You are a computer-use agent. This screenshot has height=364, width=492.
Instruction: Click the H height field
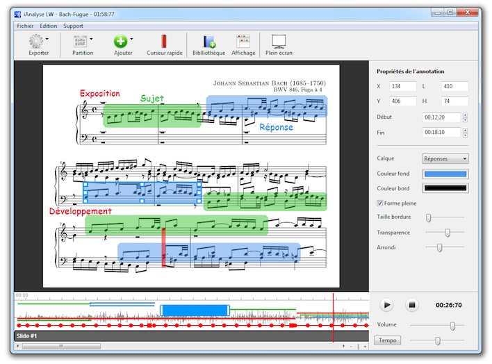454,101
